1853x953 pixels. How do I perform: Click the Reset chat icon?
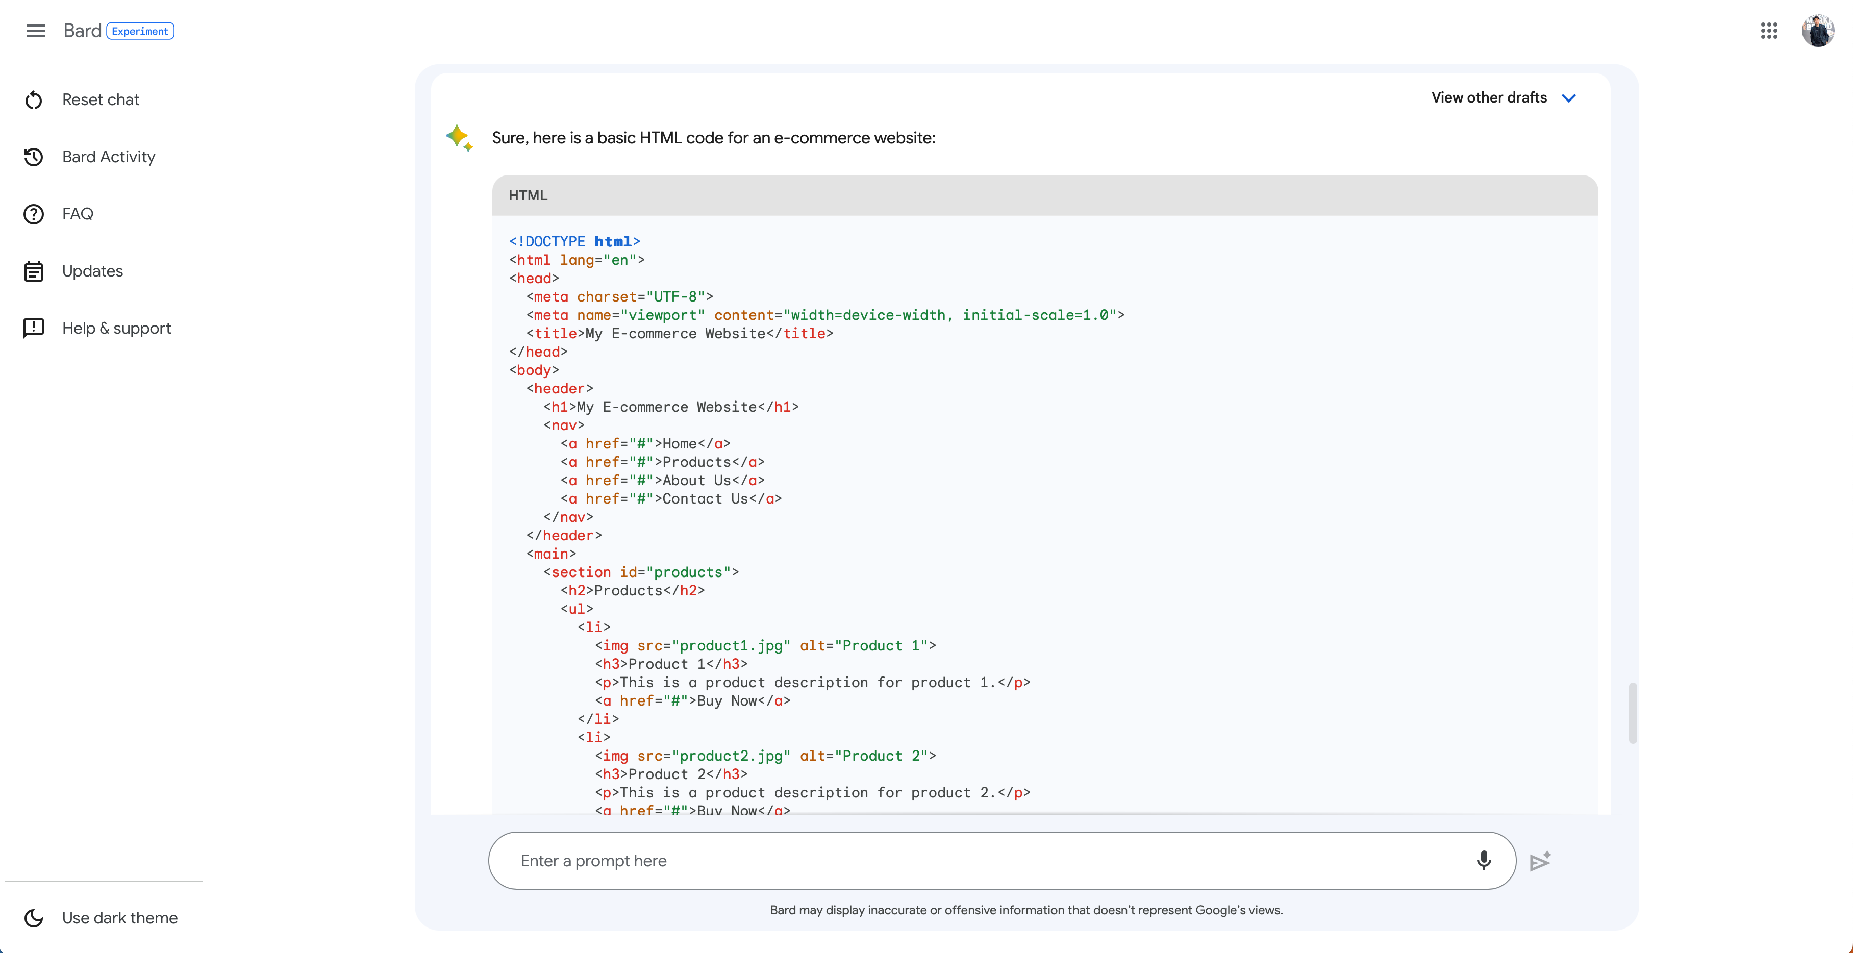pos(34,100)
